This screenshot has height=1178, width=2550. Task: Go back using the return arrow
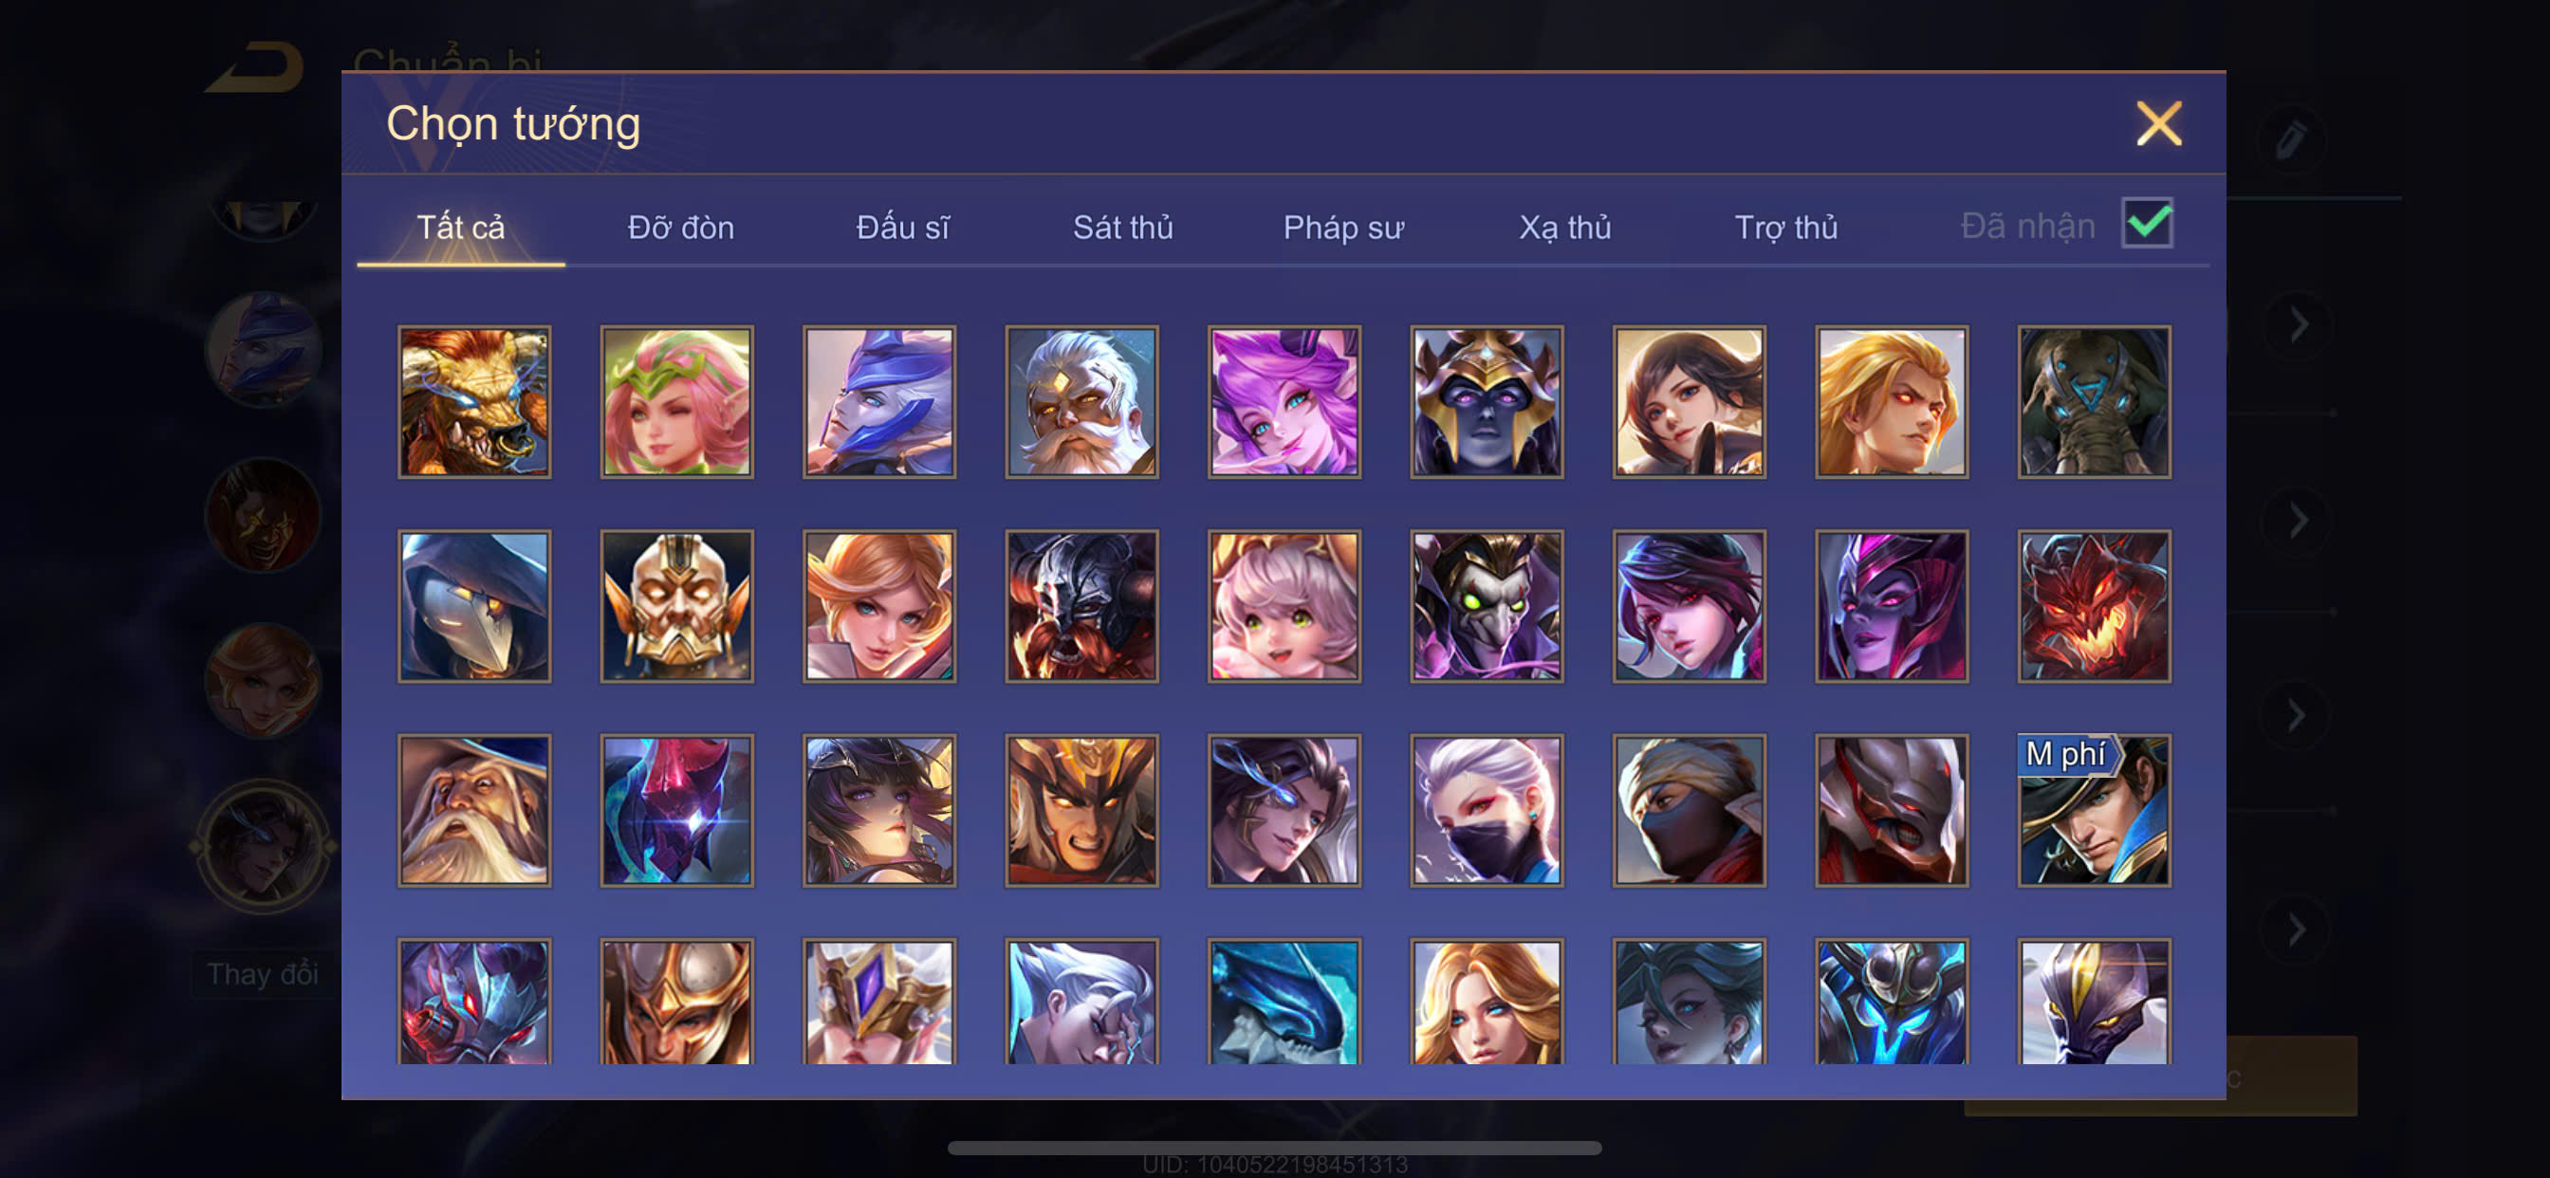(x=255, y=67)
